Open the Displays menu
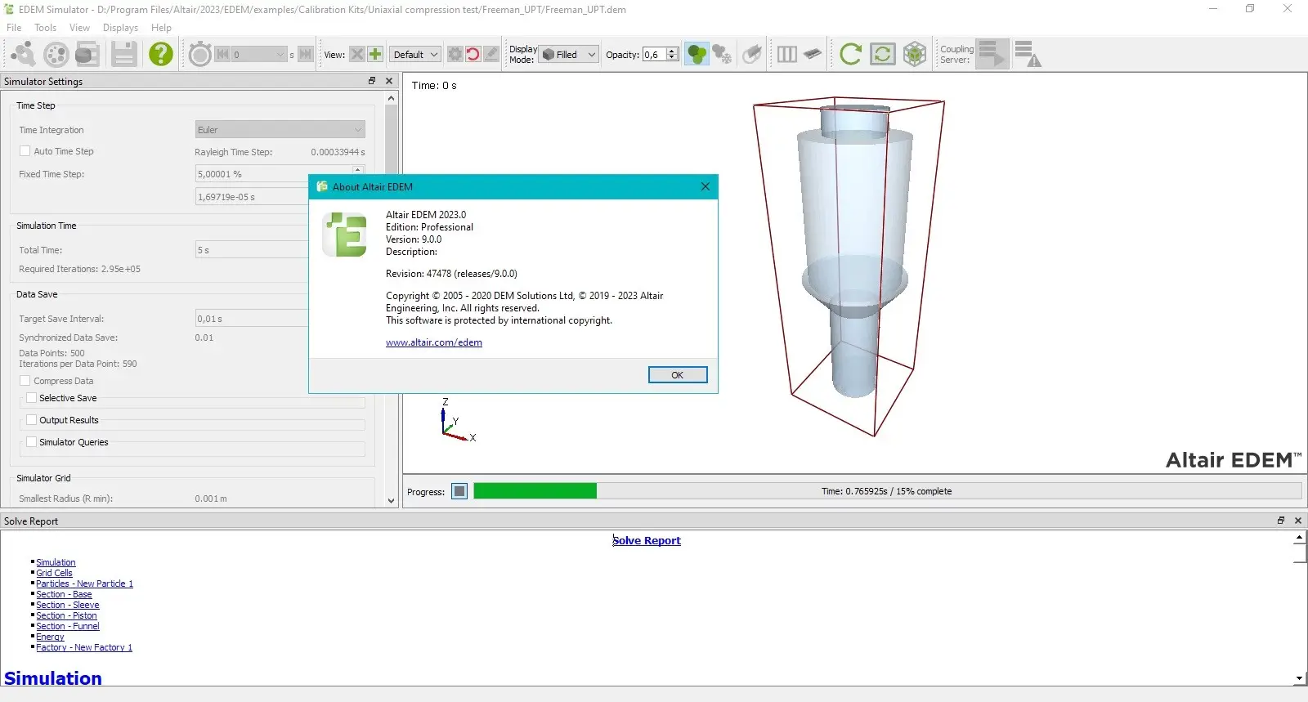Viewport: 1308px width, 702px height. (x=120, y=28)
